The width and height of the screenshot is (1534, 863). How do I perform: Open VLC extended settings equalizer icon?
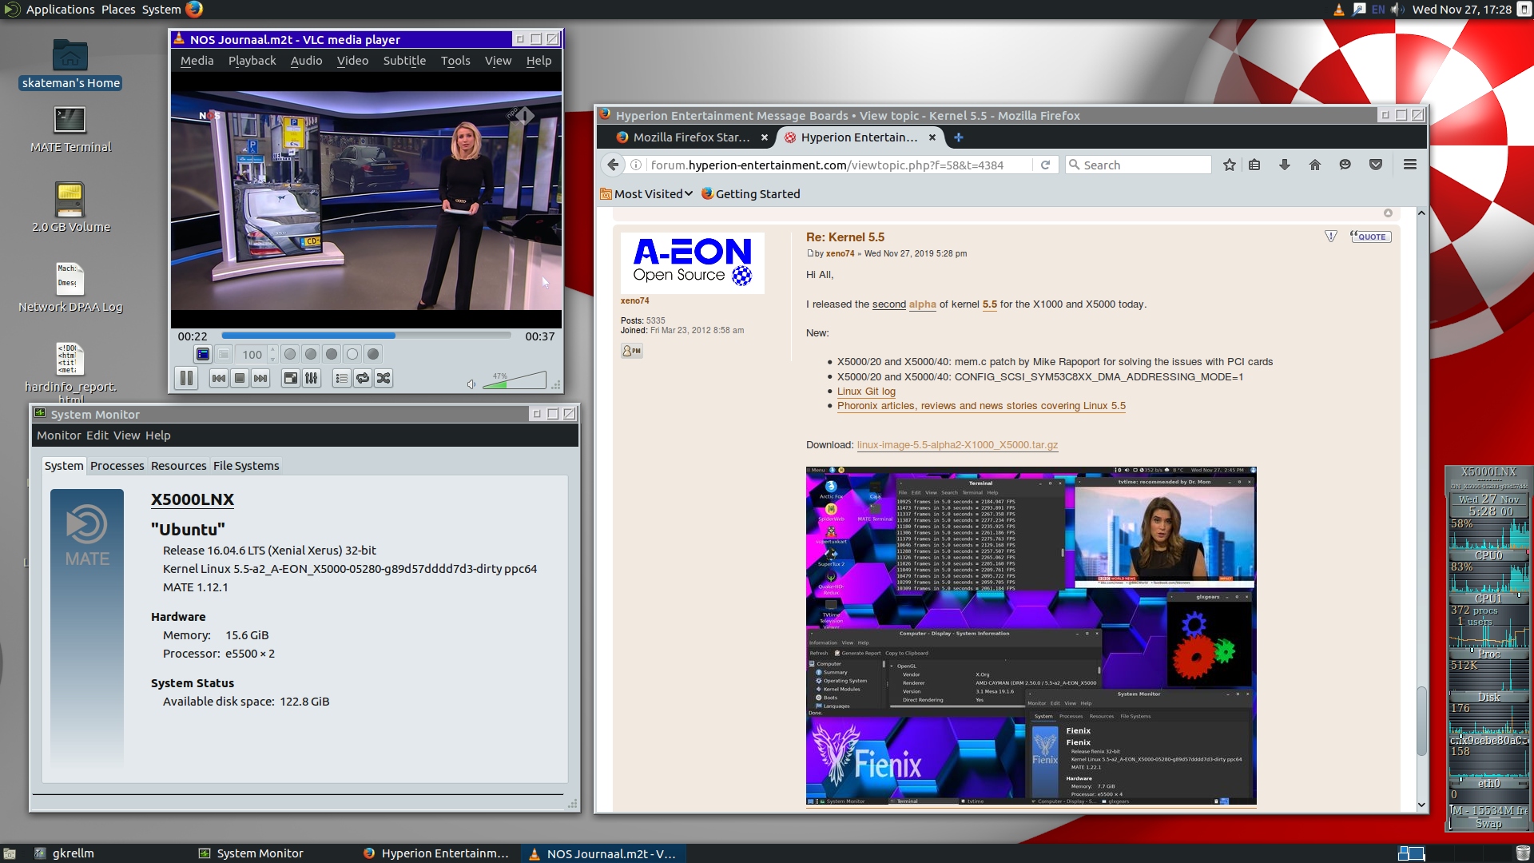point(312,378)
